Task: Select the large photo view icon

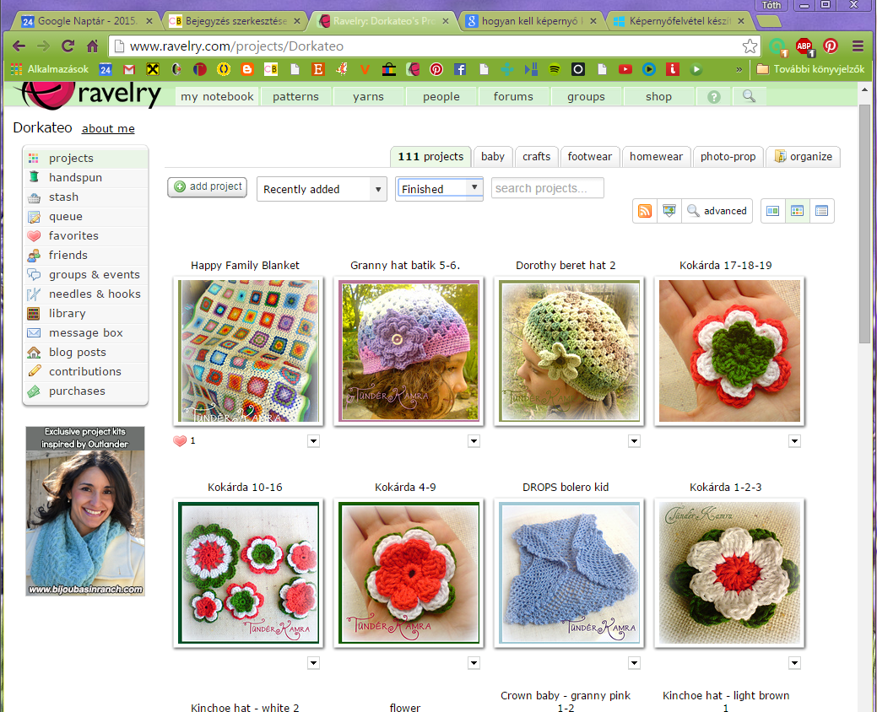Action: tap(772, 211)
